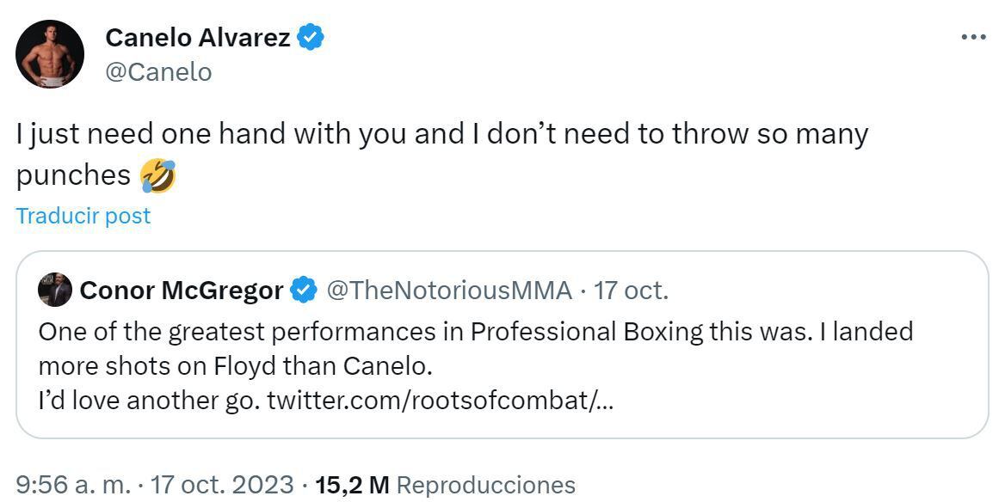This screenshot has width=999, height=502.
Task: Open the post's three-dot more options menu
Action: pyautogui.click(x=973, y=37)
